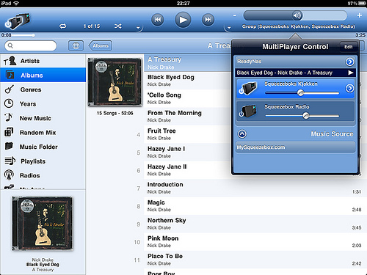Click the track progress bar handle
Screen dimensions: 367x275
(33, 35)
